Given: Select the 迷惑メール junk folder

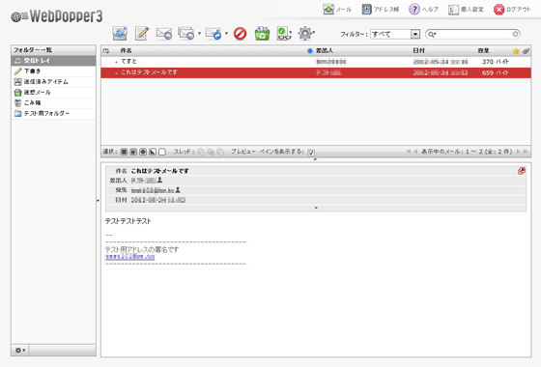Looking at the screenshot, I should [53, 93].
